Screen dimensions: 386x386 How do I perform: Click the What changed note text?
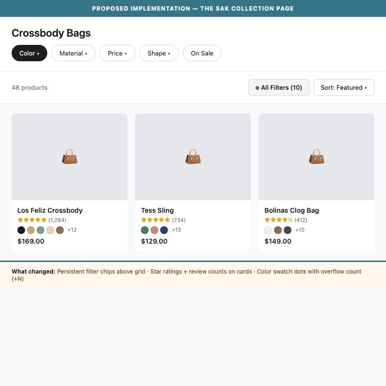coord(186,275)
